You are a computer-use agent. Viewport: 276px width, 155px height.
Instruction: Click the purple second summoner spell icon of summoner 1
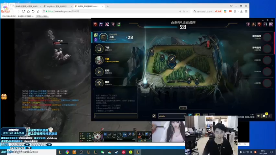(96, 40)
